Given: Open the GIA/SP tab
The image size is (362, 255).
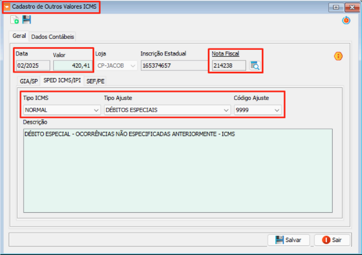Looking at the screenshot, I should [x=29, y=81].
